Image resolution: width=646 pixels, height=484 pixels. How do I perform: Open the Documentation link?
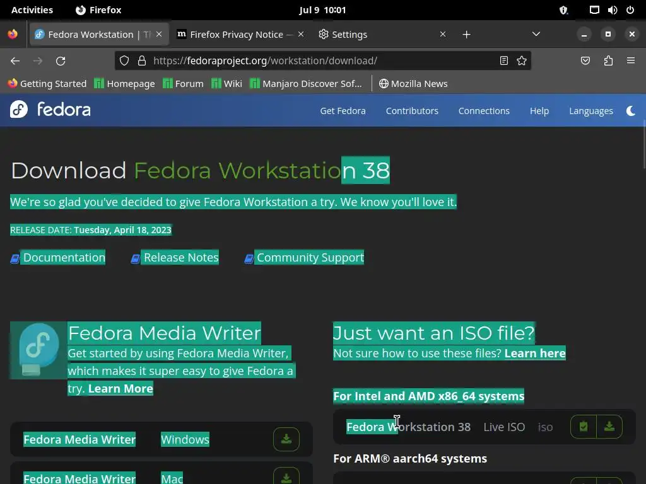coord(64,258)
